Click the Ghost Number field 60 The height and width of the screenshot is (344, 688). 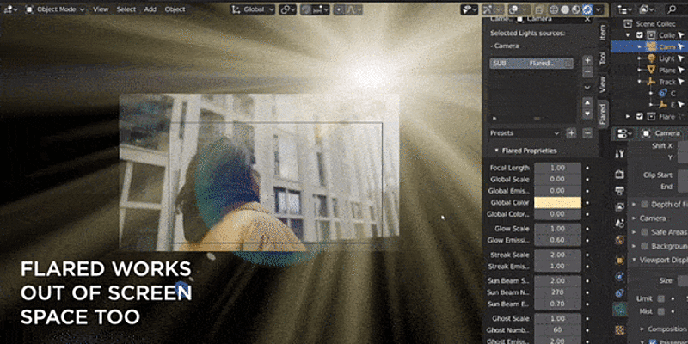[x=557, y=330]
